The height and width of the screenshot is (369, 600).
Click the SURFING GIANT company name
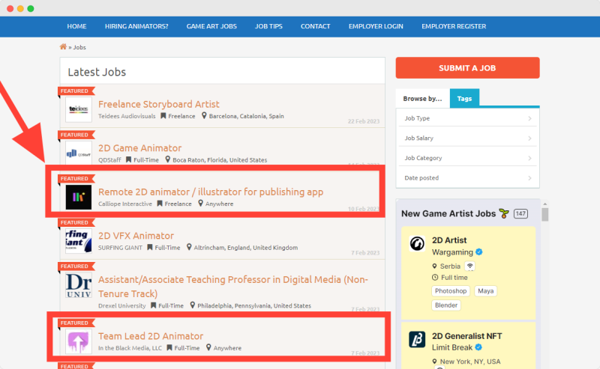point(120,248)
